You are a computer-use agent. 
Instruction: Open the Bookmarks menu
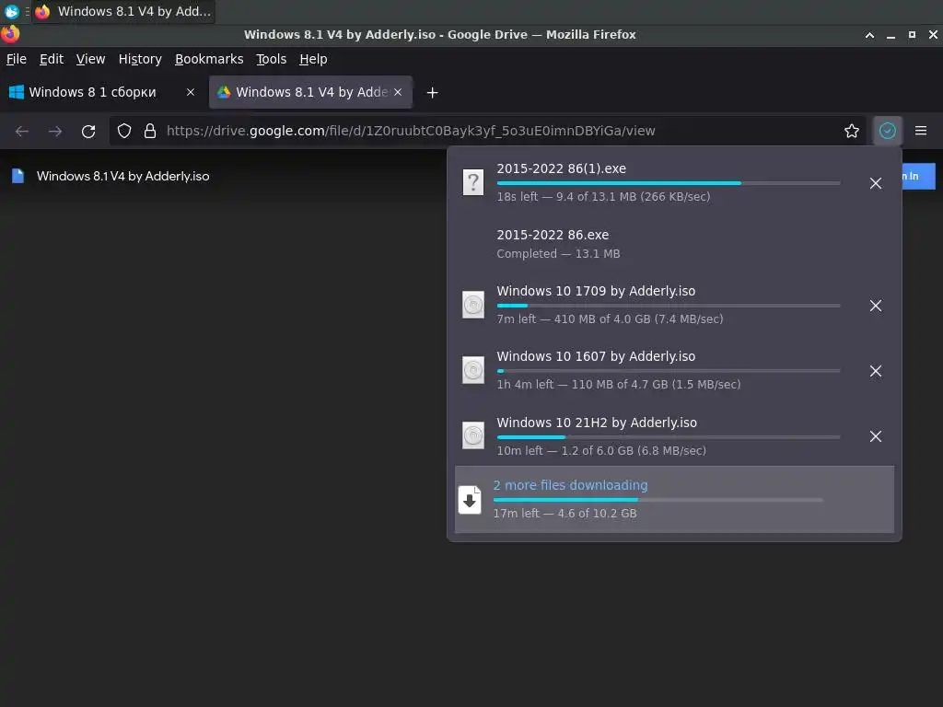(209, 59)
